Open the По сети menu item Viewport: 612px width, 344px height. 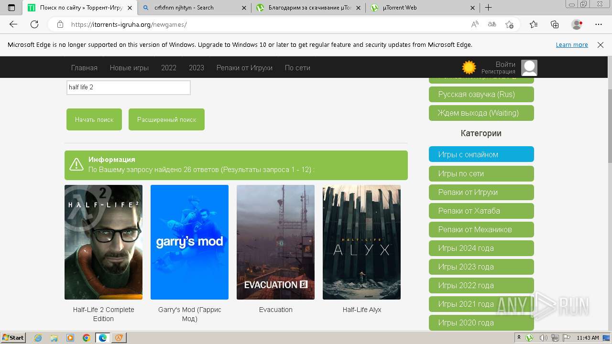tap(297, 68)
